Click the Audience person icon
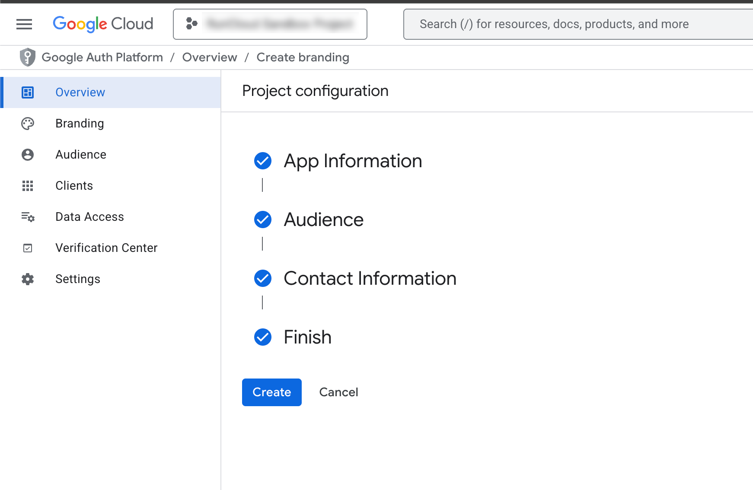Screen dimensions: 753x490 point(28,155)
